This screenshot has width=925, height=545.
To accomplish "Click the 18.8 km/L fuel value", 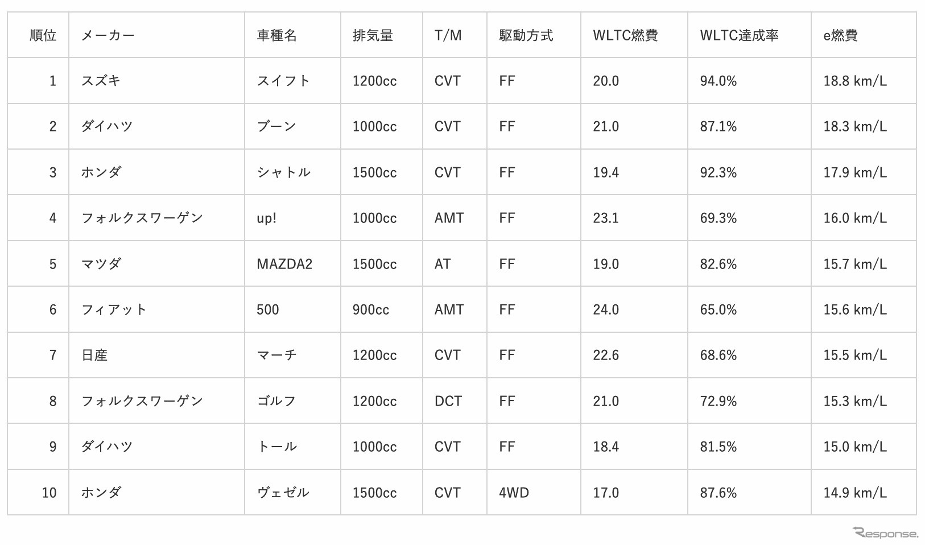I will pyautogui.click(x=854, y=81).
